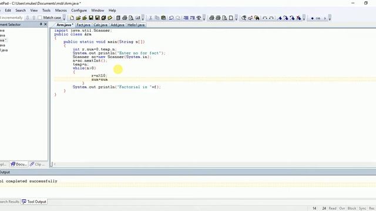Viewport: 376px width, 211px height.
Task: Open Print Preview with the magnifier-page icon
Action: tap(131, 18)
